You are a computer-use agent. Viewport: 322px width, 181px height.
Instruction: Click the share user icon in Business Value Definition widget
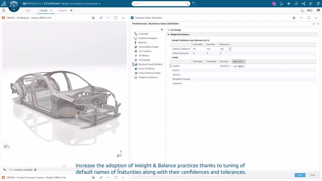click(x=294, y=18)
